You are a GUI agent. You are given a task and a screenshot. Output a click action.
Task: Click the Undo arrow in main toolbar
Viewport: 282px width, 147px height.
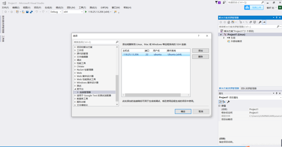click(37, 12)
